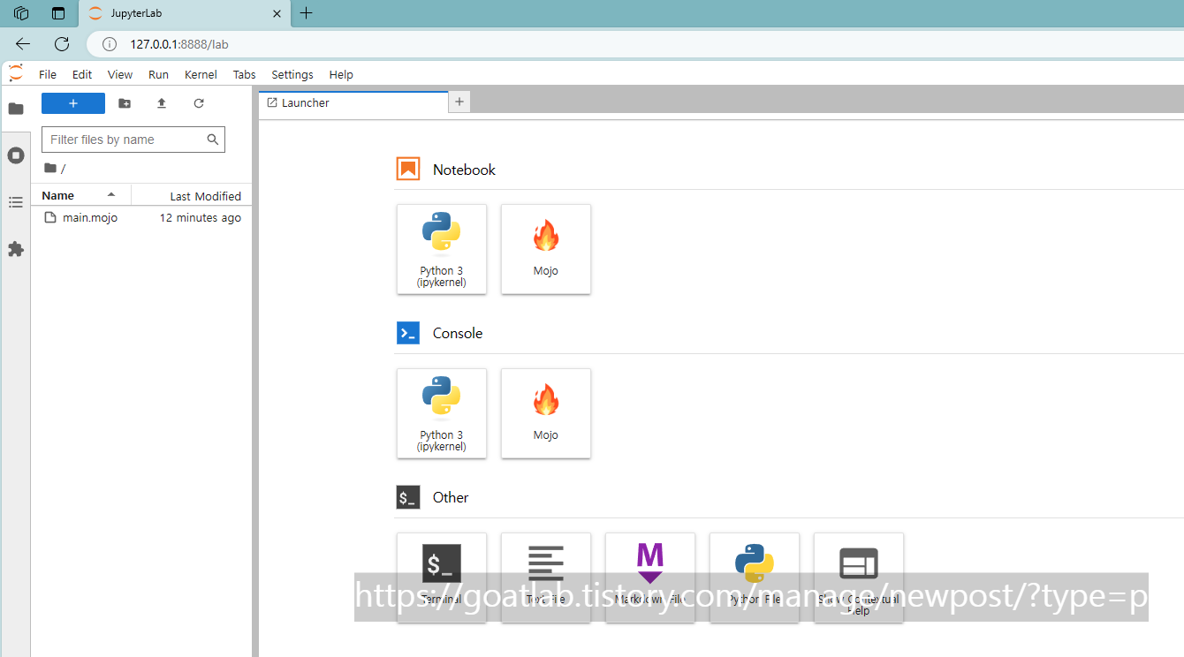Focus the Filter files by name field

[133, 140]
